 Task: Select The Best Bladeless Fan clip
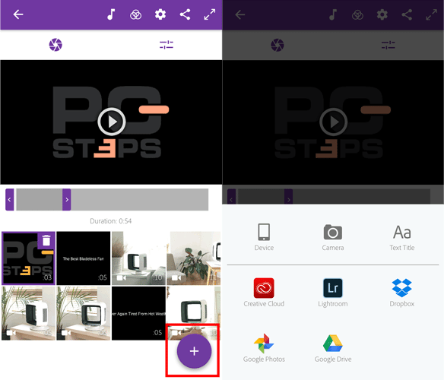[84, 258]
